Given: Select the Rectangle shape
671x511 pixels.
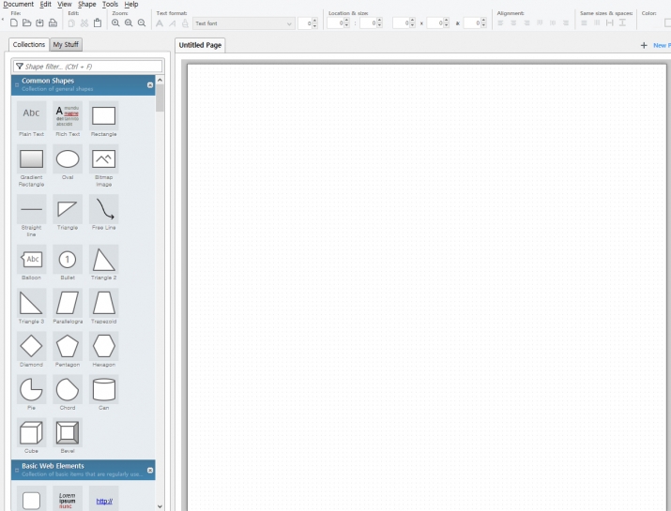Looking at the screenshot, I should 103,119.
